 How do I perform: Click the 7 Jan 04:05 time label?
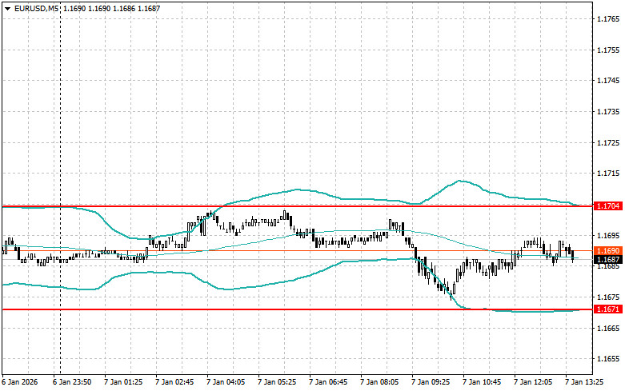pos(226,382)
